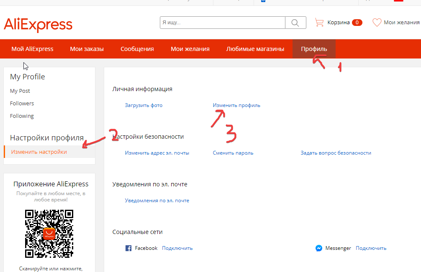Open the 'Любимые магазины' tab
Viewport: 421px width, 272px height.
click(x=255, y=49)
